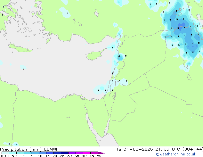This screenshot has height=157, width=203.
Task: Click the '(00+144)' forecast offset text
Action: tap(193, 149)
